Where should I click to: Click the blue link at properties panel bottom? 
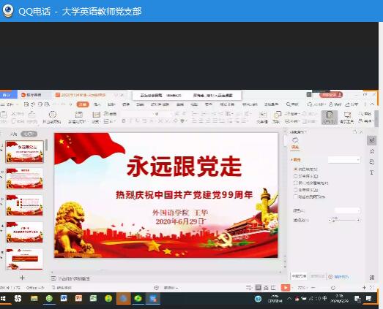[339, 277]
